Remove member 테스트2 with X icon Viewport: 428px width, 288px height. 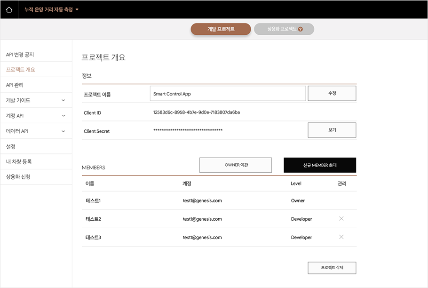tap(341, 219)
